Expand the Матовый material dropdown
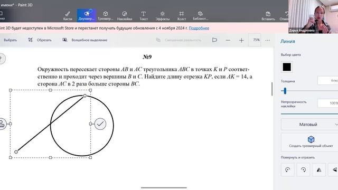 coord(309,125)
